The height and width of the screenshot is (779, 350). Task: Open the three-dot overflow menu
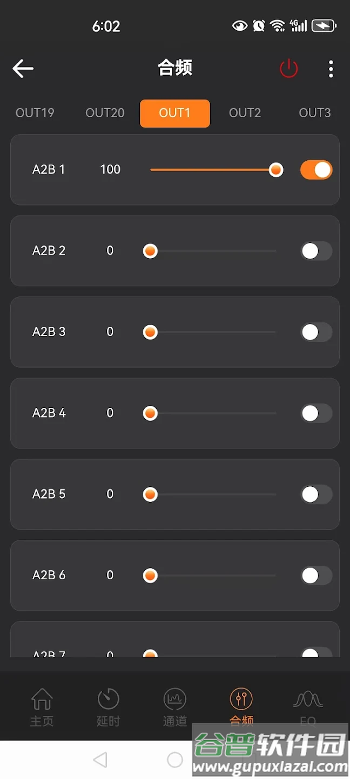click(x=331, y=69)
